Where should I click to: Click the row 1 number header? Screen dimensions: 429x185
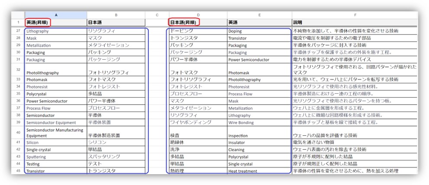pyautogui.click(x=18, y=22)
